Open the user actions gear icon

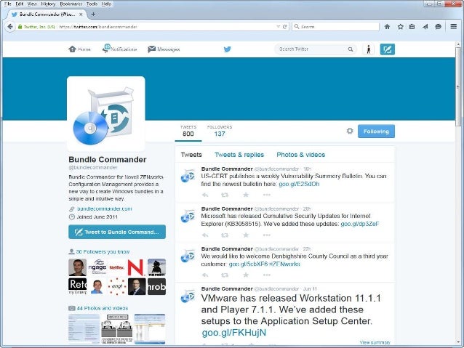click(350, 131)
